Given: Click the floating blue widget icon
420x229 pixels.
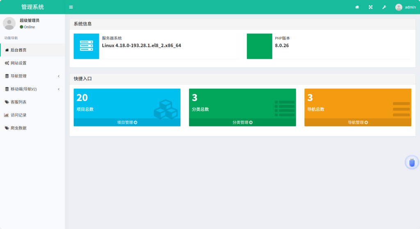Looking at the screenshot, I should 412,163.
